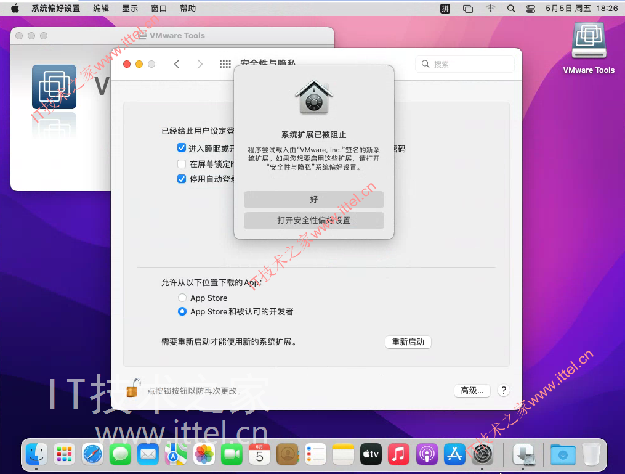Open Downloads folder in the Dock

563,454
